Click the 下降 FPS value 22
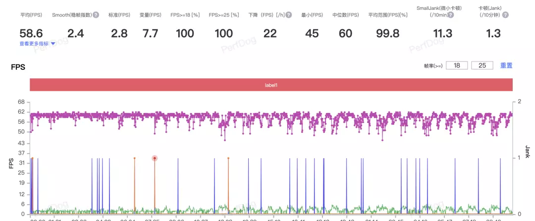 (x=270, y=33)
